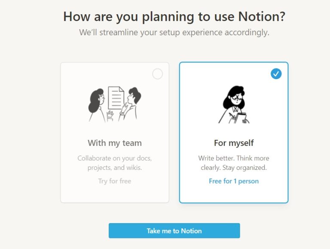330x249 pixels.
Task: Click the Try for free text
Action: [x=115, y=181]
